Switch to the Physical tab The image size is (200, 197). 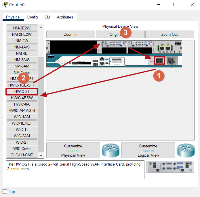click(13, 17)
